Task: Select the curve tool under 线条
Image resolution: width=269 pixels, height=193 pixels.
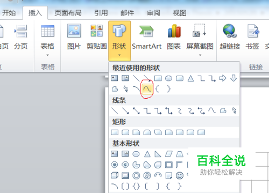Action: [212, 110]
